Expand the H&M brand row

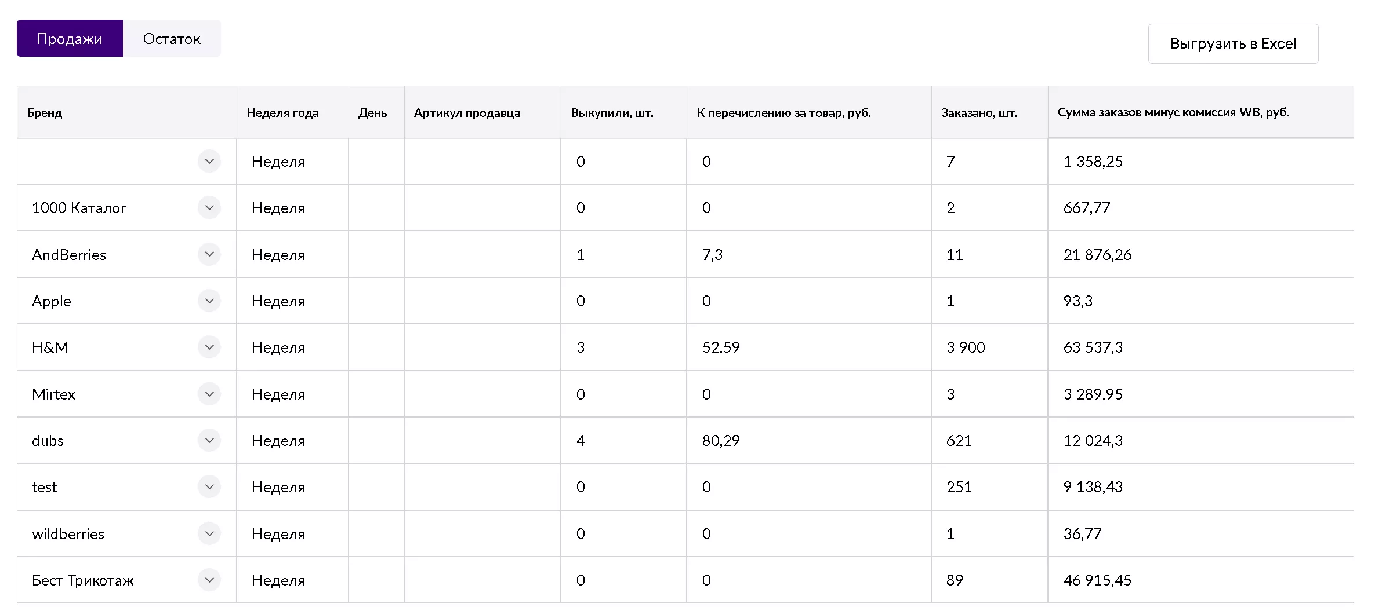pos(209,347)
